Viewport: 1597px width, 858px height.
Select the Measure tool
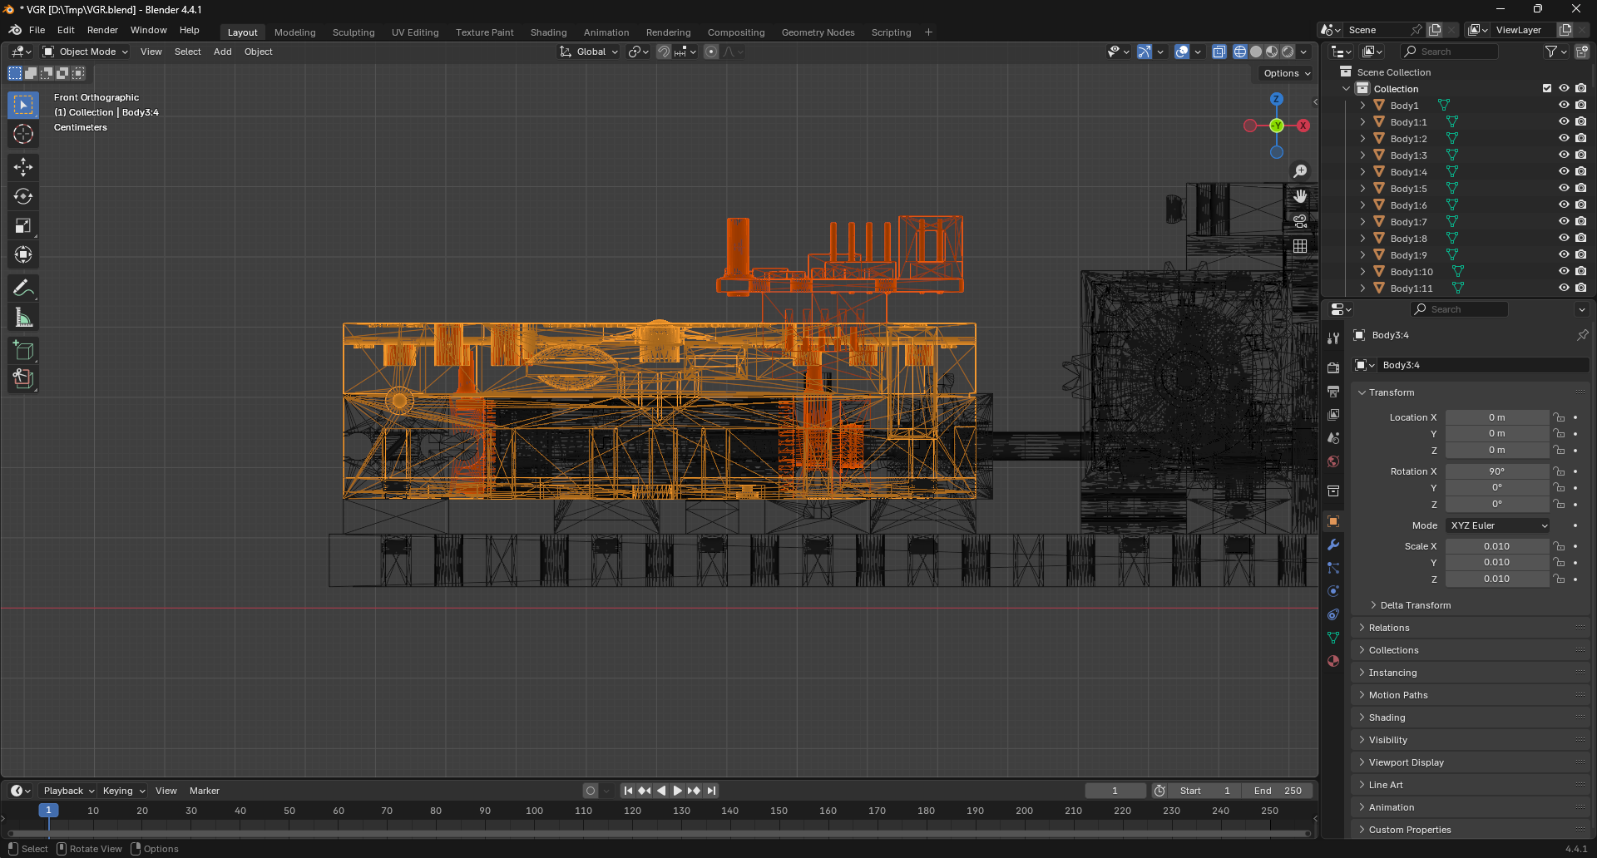(23, 318)
